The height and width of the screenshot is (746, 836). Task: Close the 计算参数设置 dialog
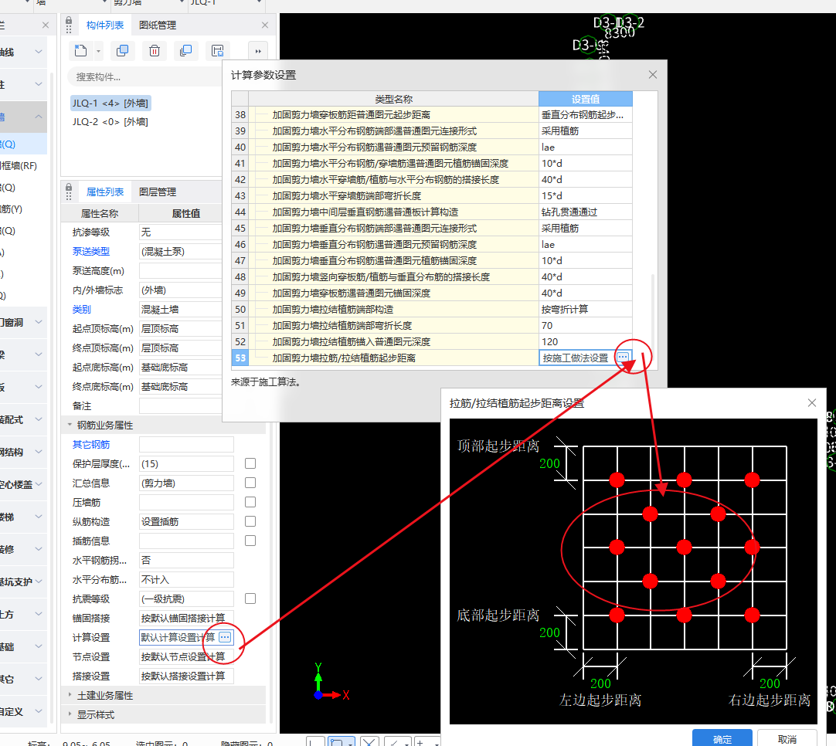coord(653,75)
